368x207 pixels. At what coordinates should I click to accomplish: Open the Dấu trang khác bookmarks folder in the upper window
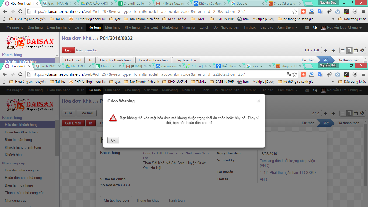352,19
